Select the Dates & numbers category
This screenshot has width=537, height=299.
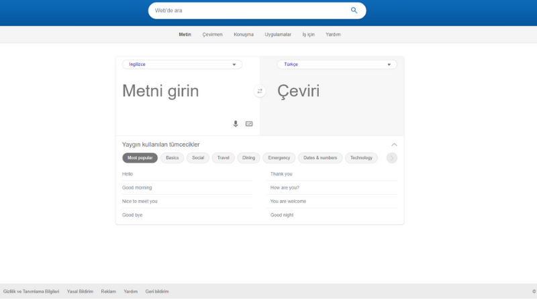click(x=320, y=158)
